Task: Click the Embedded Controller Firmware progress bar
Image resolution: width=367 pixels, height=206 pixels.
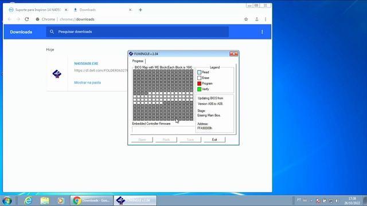Action: [x=163, y=129]
